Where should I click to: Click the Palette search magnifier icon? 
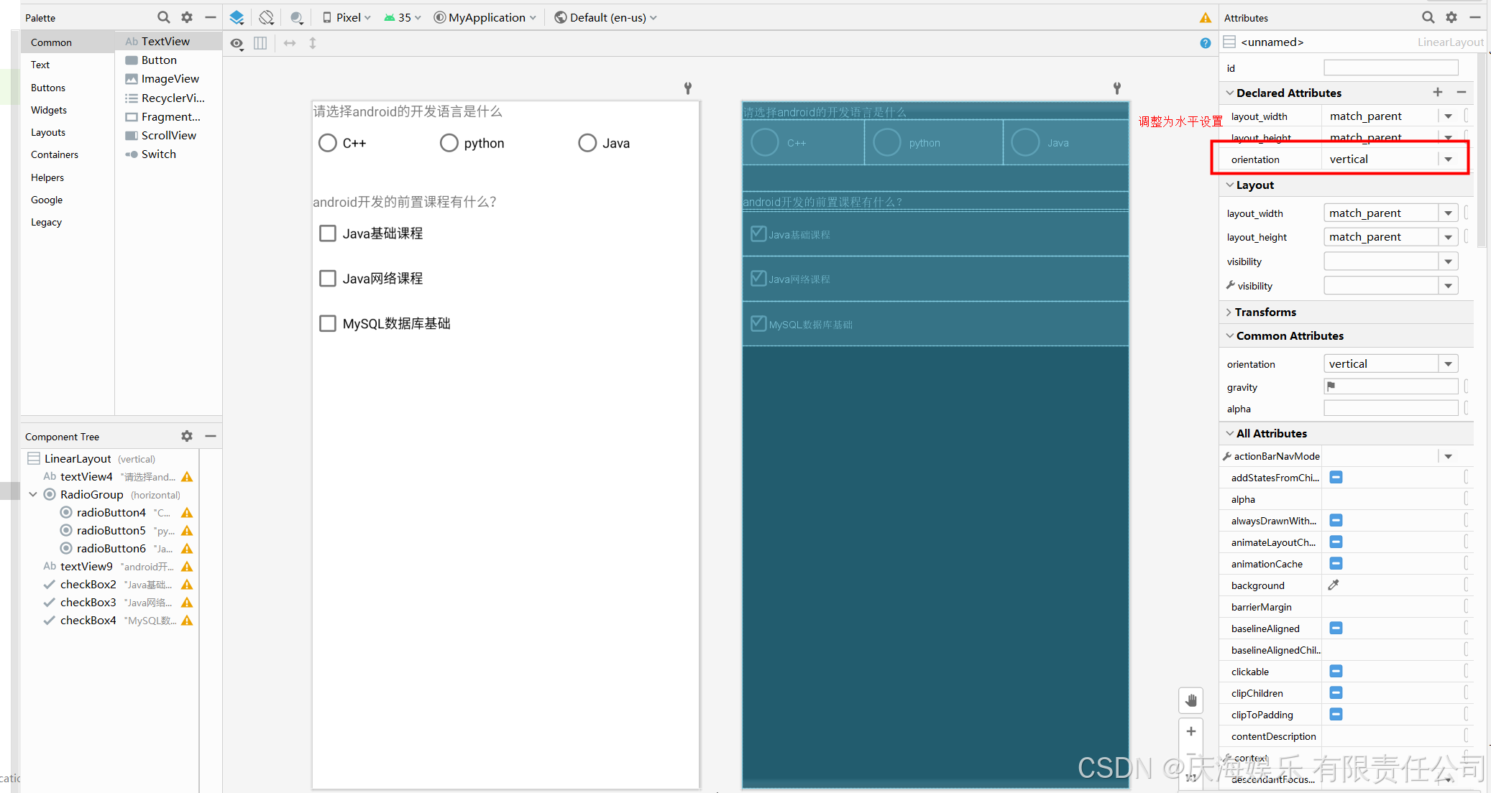coord(164,17)
